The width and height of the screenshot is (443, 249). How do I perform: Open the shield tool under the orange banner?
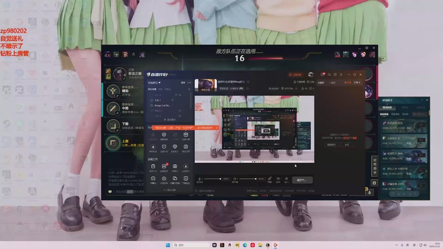[164, 136]
